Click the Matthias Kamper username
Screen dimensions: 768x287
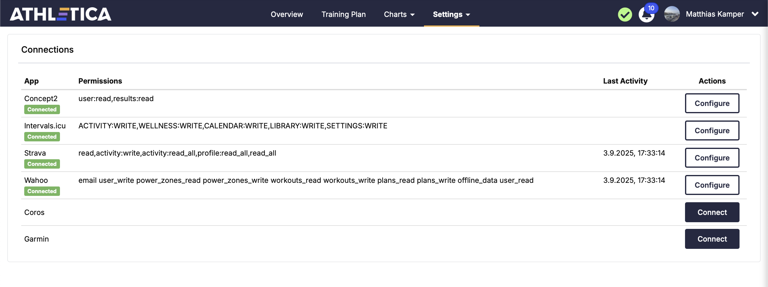point(715,14)
